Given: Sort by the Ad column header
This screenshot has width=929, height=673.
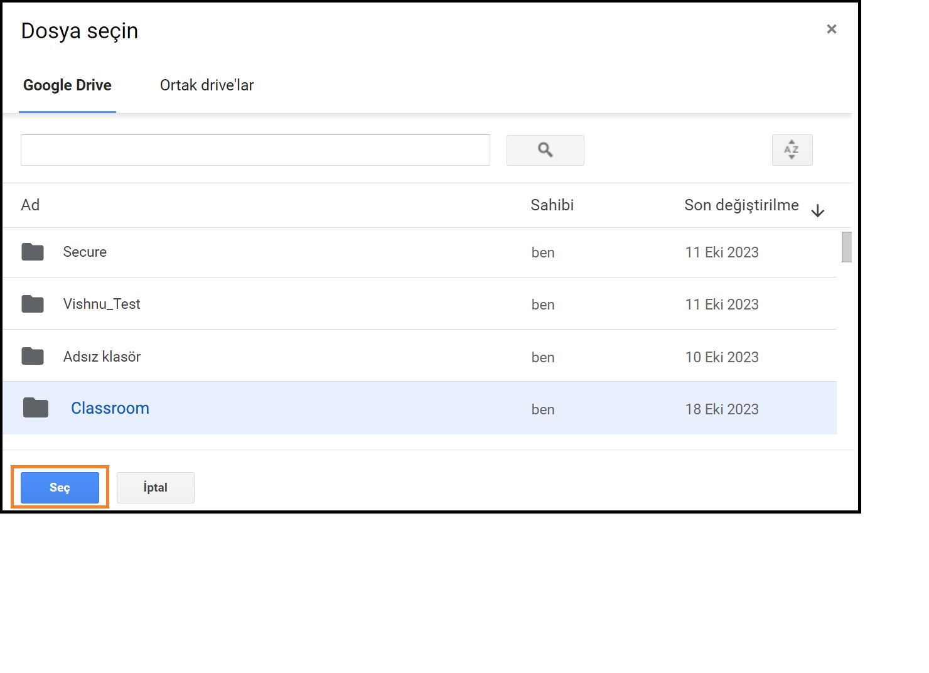Looking at the screenshot, I should 30,205.
